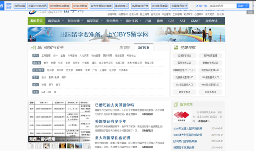Image resolution: width=256 pixels, height=151 pixels.
Task: Click the 电子电气工程 major link
Action: [x=106, y=63]
